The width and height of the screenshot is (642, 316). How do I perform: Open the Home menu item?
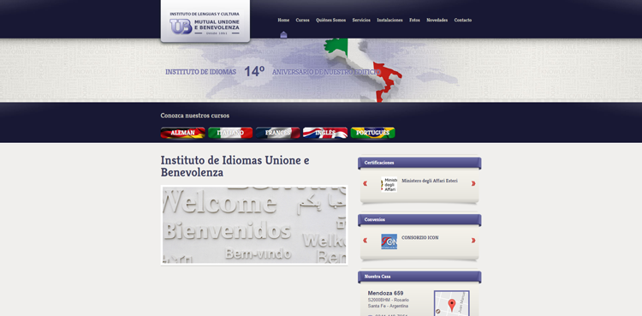(x=283, y=20)
